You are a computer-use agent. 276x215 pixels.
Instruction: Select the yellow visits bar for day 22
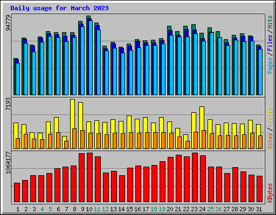click(x=185, y=141)
